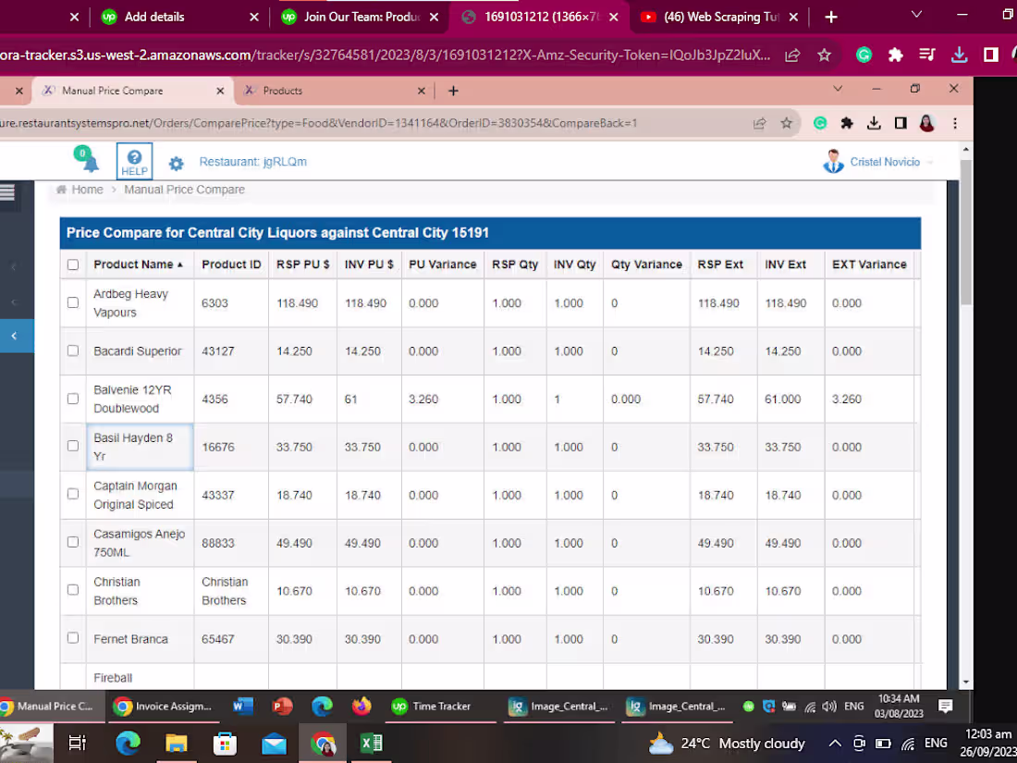Expand the system tray hidden icons arrow
This screenshot has height=763, width=1017.
pos(835,744)
